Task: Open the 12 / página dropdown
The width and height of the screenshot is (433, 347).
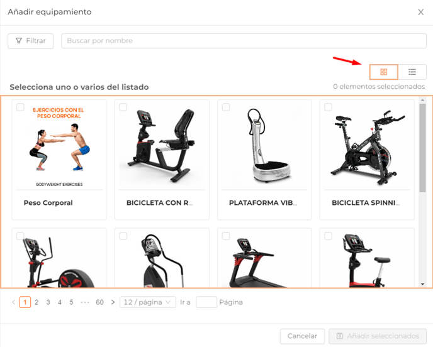Action: (148, 302)
